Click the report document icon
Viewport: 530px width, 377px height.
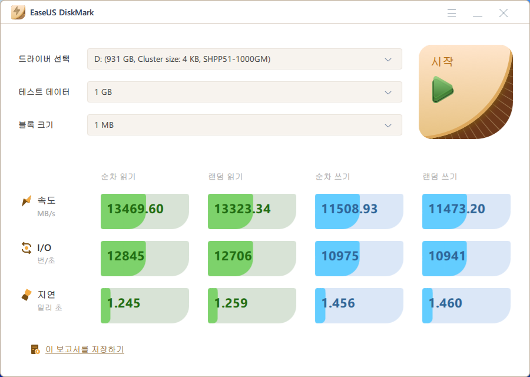(x=35, y=349)
